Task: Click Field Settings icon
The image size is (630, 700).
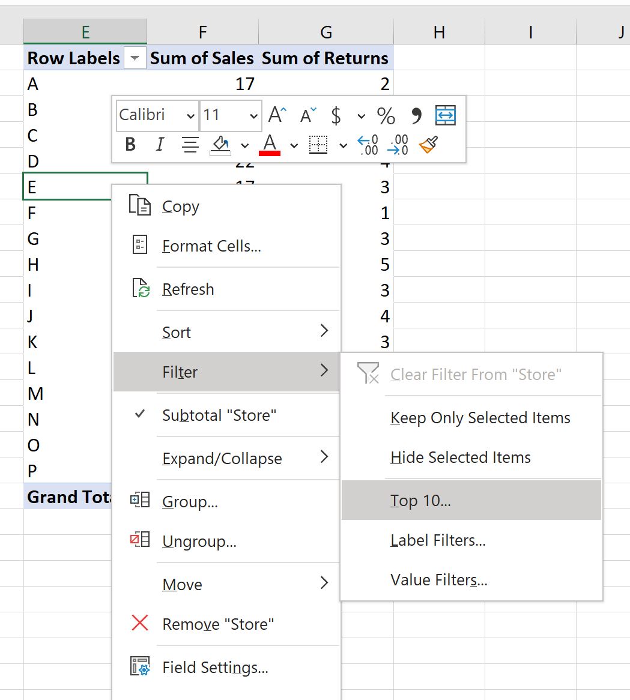Action: 140,666
